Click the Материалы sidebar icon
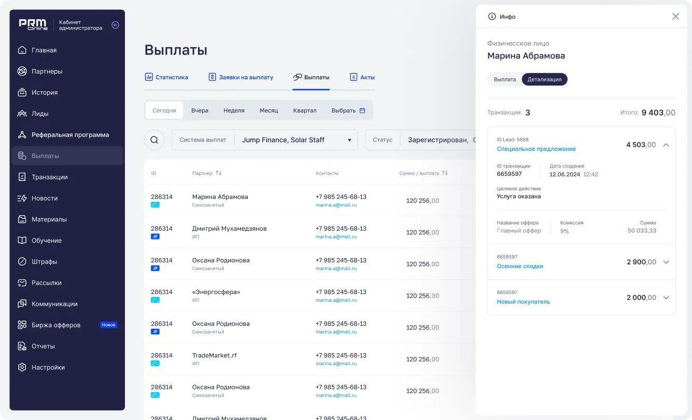 22,219
